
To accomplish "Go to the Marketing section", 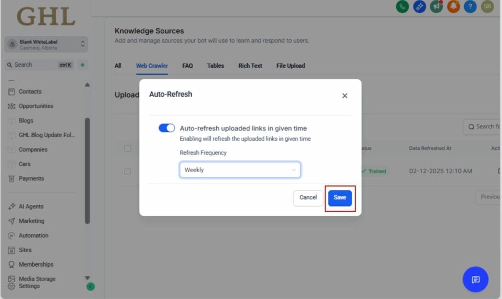I will click(x=32, y=221).
